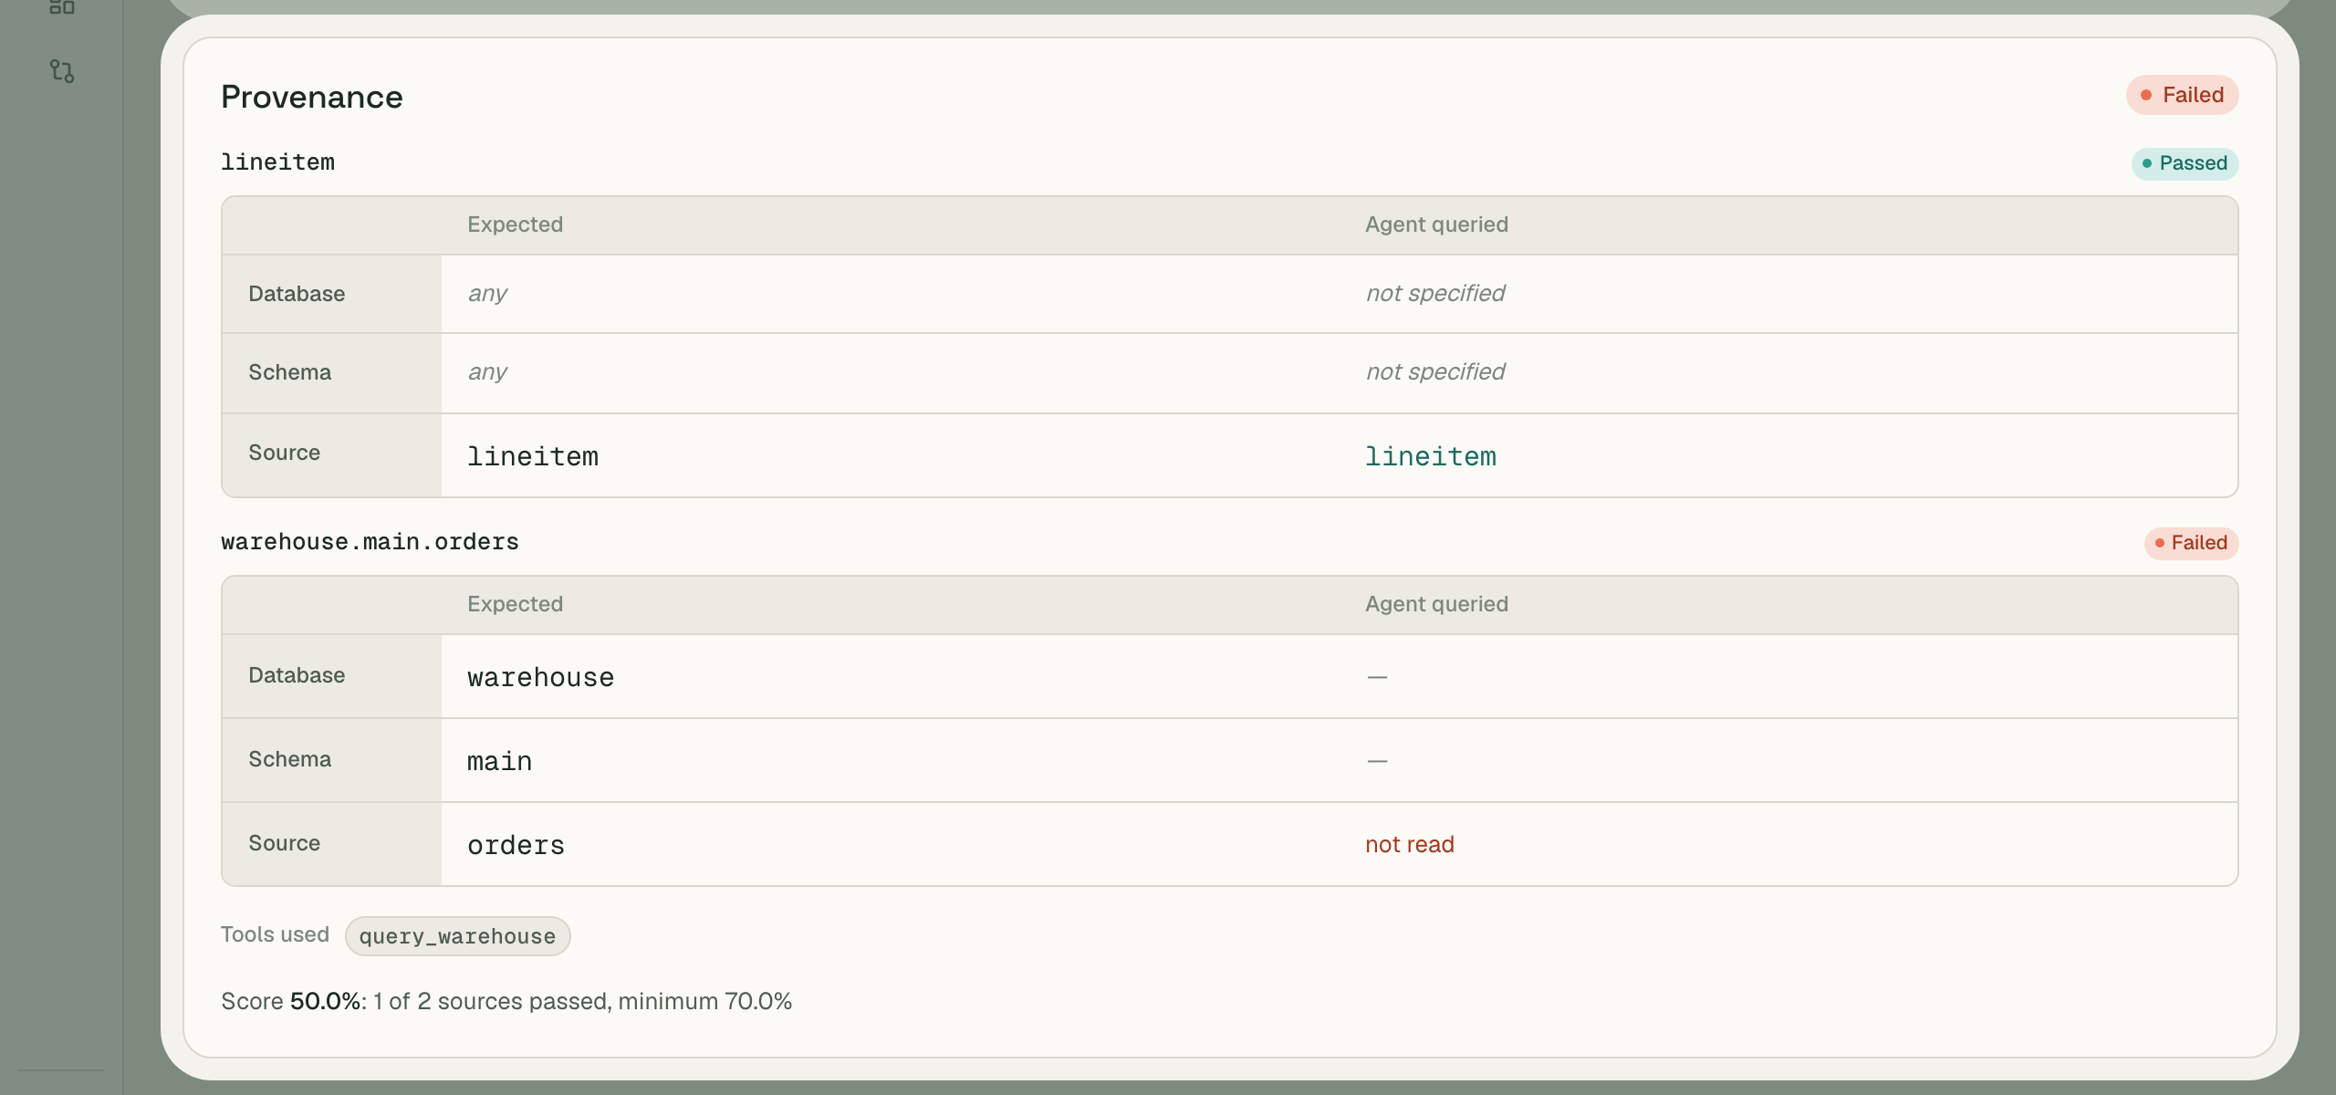Click the Score 50.0% summary line

click(x=506, y=1001)
